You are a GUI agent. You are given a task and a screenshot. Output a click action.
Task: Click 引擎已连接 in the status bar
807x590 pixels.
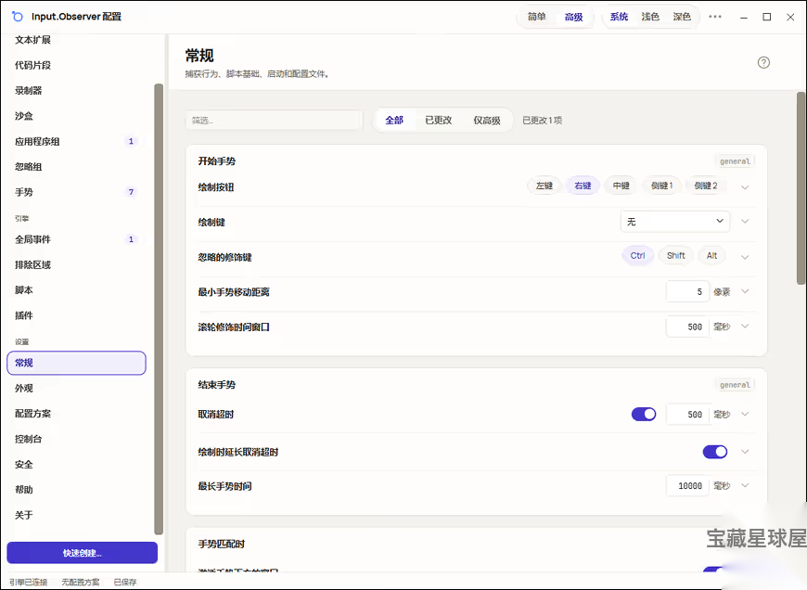click(29, 582)
